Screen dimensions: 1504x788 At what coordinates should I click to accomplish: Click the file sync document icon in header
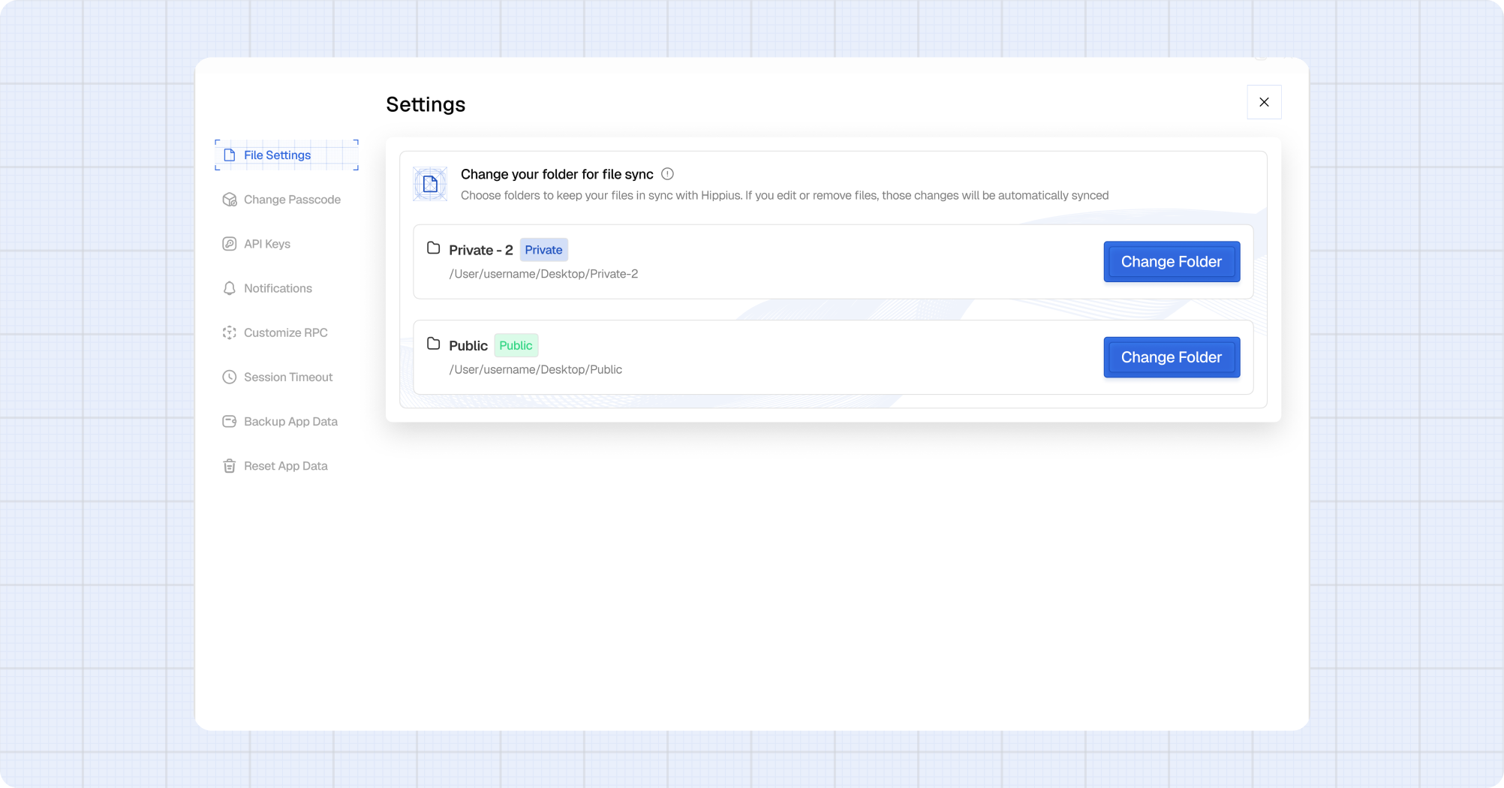[x=430, y=184]
